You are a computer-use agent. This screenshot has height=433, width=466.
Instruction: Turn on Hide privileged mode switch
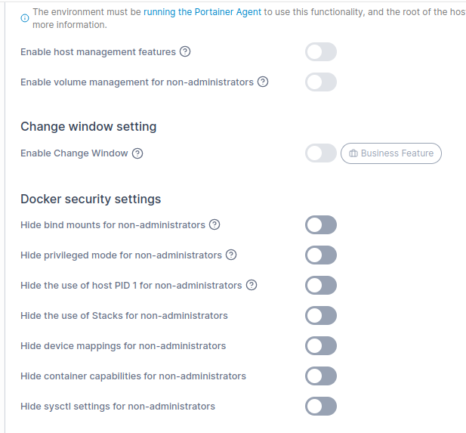[x=320, y=255]
